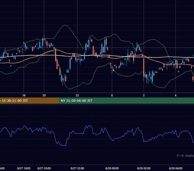Click the NY 21:00-06:00 JST session bar

click(127, 101)
